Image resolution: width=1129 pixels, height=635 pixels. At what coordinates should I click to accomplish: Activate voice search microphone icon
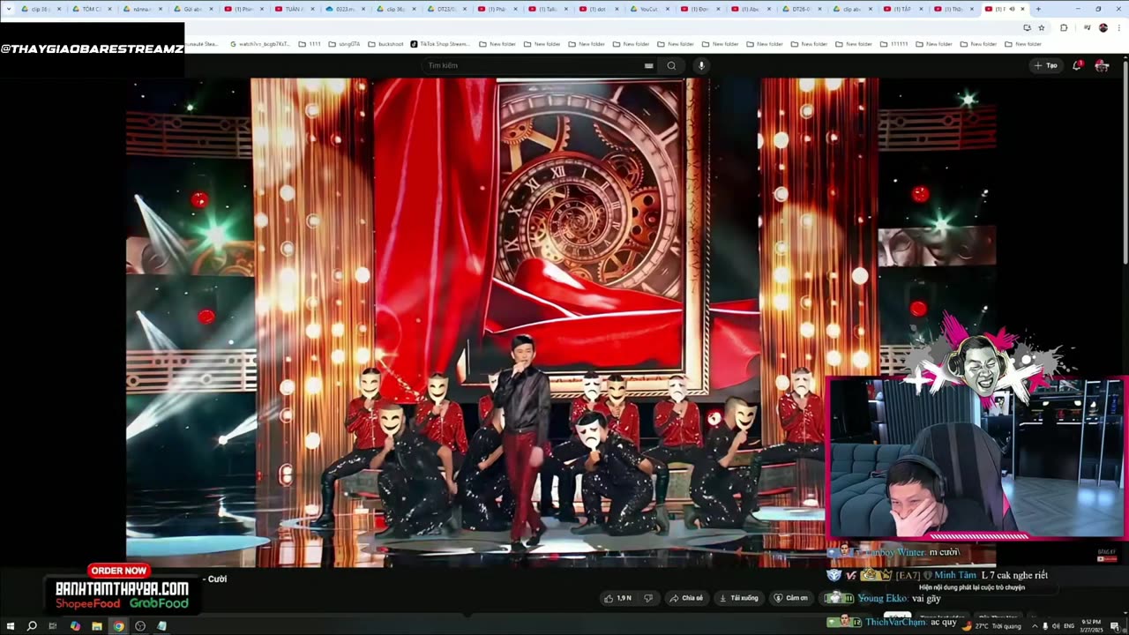pos(701,65)
